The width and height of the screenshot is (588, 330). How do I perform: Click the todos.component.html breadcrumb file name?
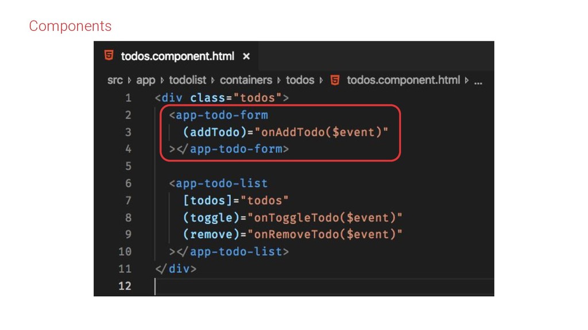pos(403,80)
